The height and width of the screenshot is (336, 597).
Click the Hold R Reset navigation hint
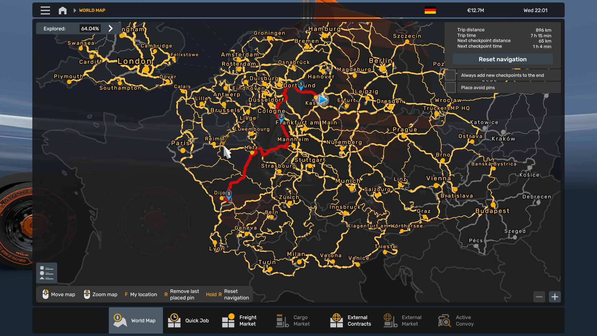[x=227, y=294]
